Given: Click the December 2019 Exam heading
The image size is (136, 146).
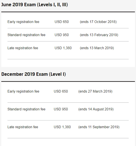Looking at the screenshot, I should click(34, 74).
